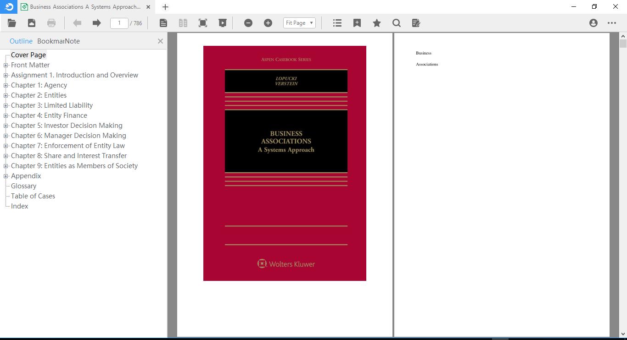The height and width of the screenshot is (340, 627).
Task: Close the Business Associations document tab
Action: [148, 7]
